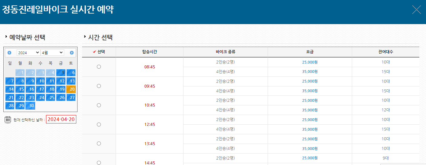Click the 시간 선택 section heading
This screenshot has width=426, height=165.
[x=100, y=38]
